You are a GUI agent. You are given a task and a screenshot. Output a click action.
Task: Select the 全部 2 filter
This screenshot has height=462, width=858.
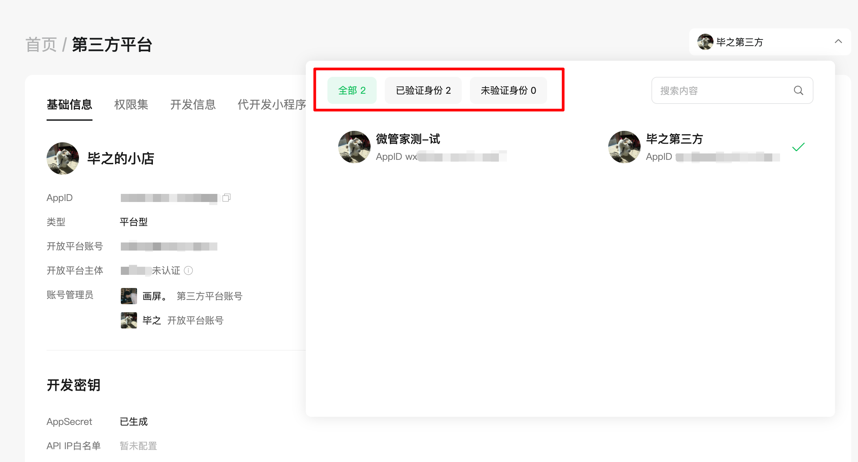click(x=352, y=90)
